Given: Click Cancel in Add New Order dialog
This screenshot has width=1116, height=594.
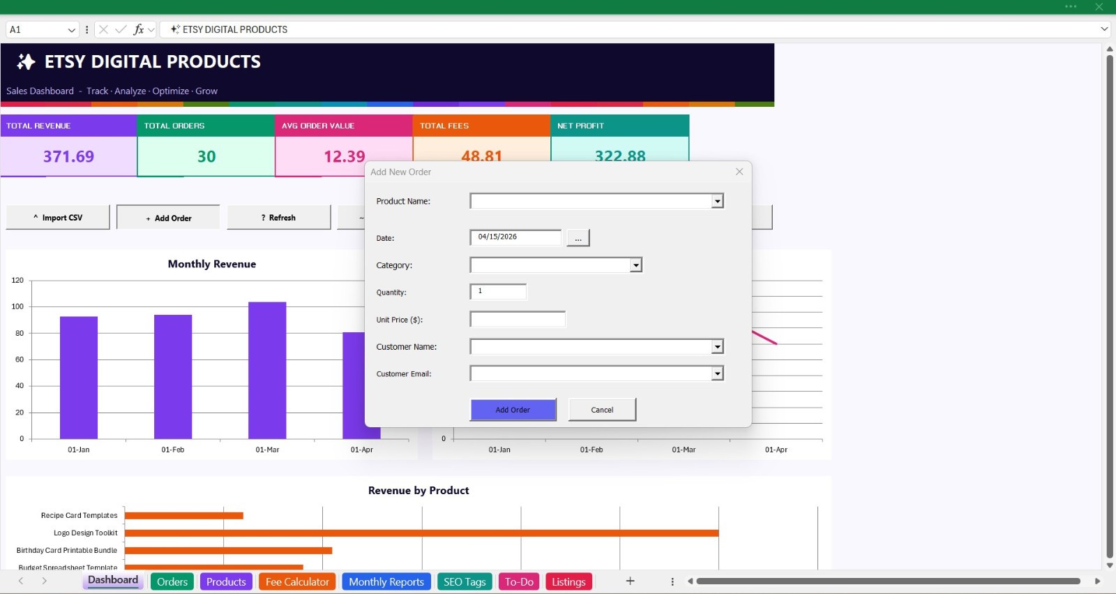Looking at the screenshot, I should point(602,410).
